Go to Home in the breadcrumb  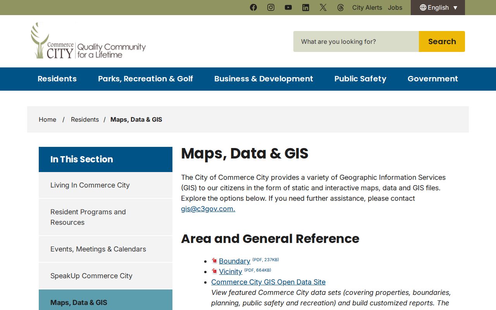(47, 119)
